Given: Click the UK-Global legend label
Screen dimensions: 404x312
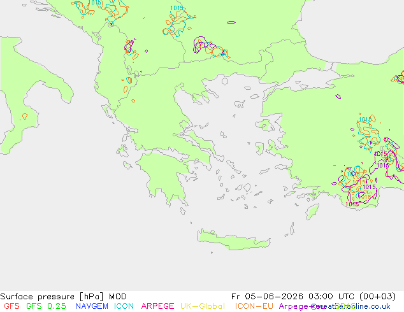Looking at the screenshot, I should coord(203,306).
